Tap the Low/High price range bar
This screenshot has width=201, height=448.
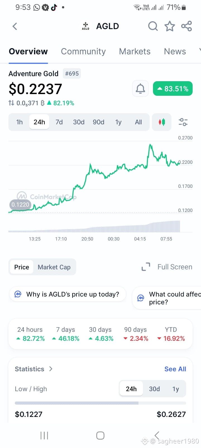[100, 403]
